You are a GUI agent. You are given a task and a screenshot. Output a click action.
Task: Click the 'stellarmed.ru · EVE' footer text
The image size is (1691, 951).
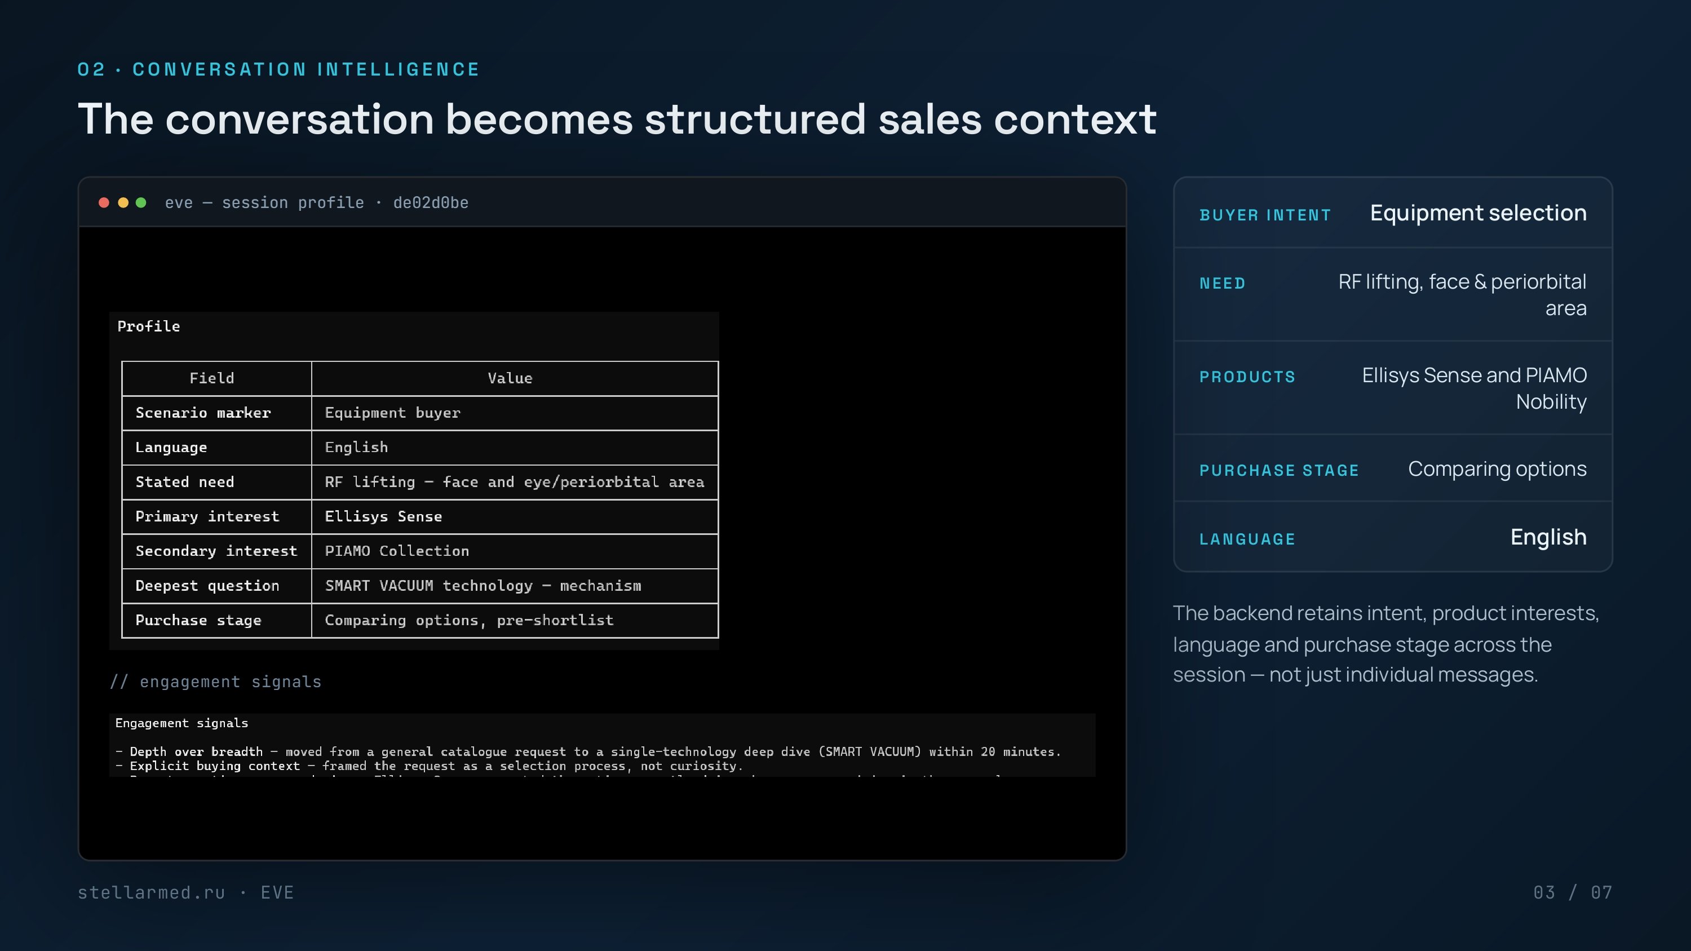tap(186, 892)
